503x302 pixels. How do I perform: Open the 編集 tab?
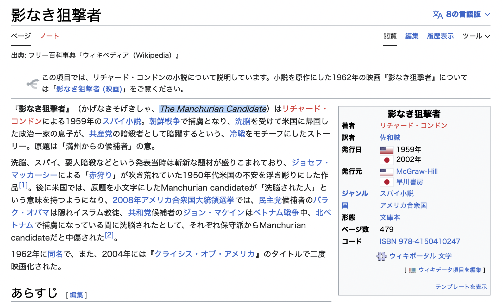coord(412,36)
